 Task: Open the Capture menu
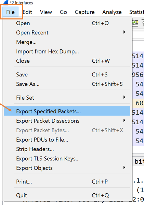pos(84,12)
